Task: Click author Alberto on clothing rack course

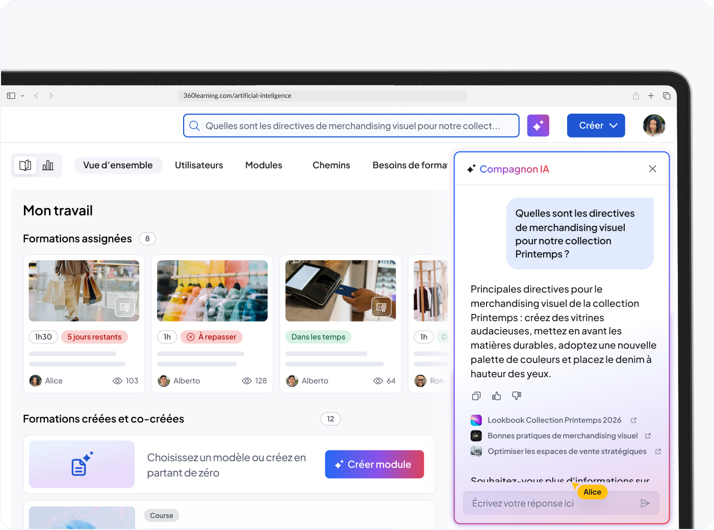Action: [179, 381]
